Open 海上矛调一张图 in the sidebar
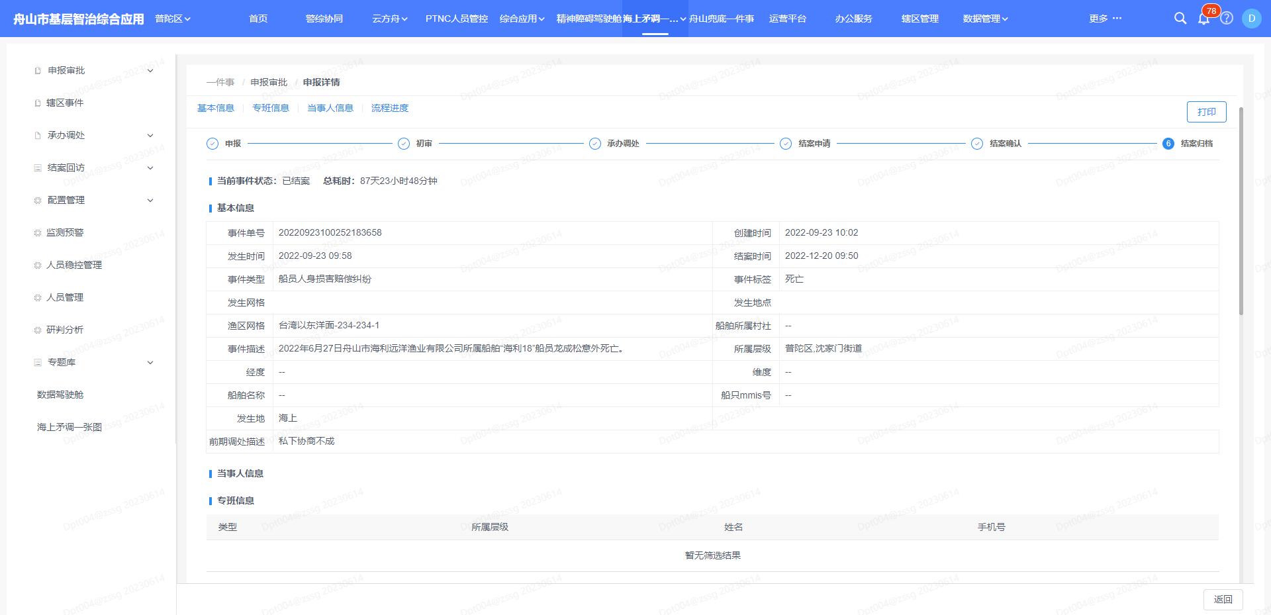This screenshot has height=615, width=1271. pyautogui.click(x=70, y=427)
